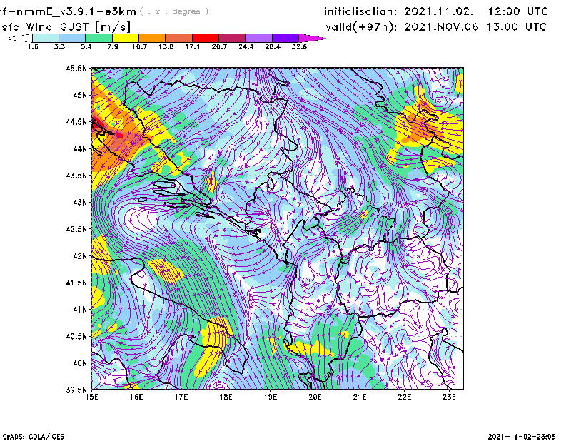Click the 45N latitude label
The height and width of the screenshot is (441, 571).
click(x=80, y=95)
